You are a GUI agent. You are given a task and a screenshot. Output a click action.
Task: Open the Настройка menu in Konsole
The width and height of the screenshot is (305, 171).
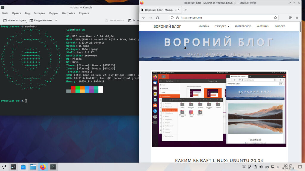coord(69,13)
